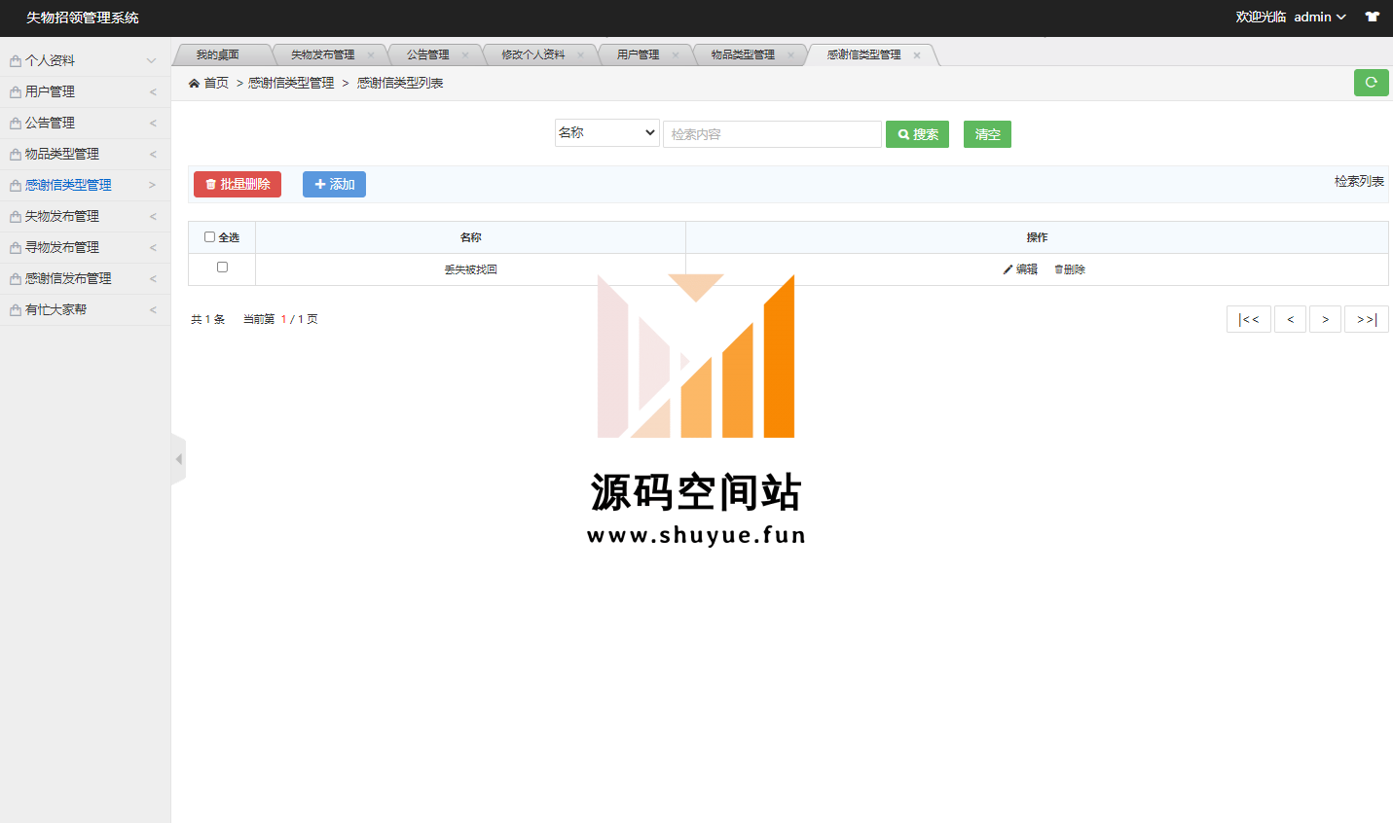Switch to 公告管理 tab
The width and height of the screenshot is (1393, 823).
click(427, 55)
